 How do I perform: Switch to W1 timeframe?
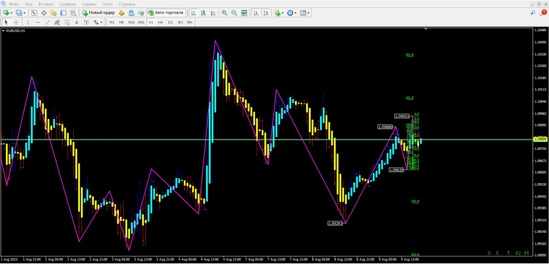pyautogui.click(x=180, y=22)
